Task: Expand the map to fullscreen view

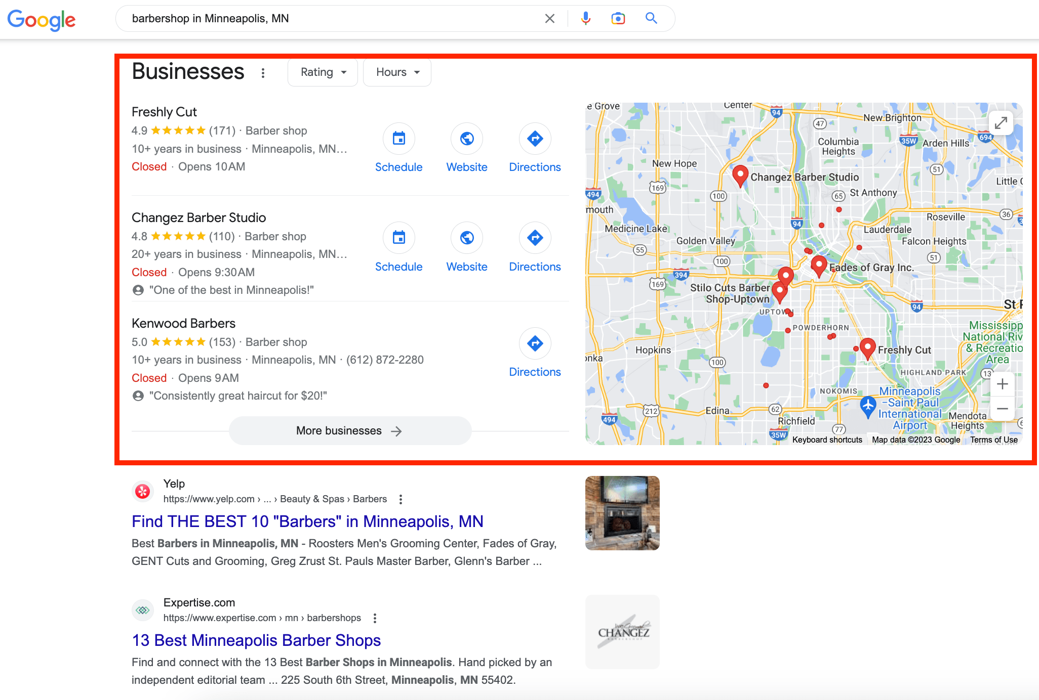Action: click(x=1001, y=123)
